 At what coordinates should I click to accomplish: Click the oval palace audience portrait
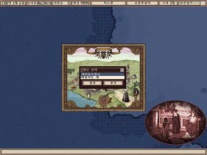pos(175,123)
